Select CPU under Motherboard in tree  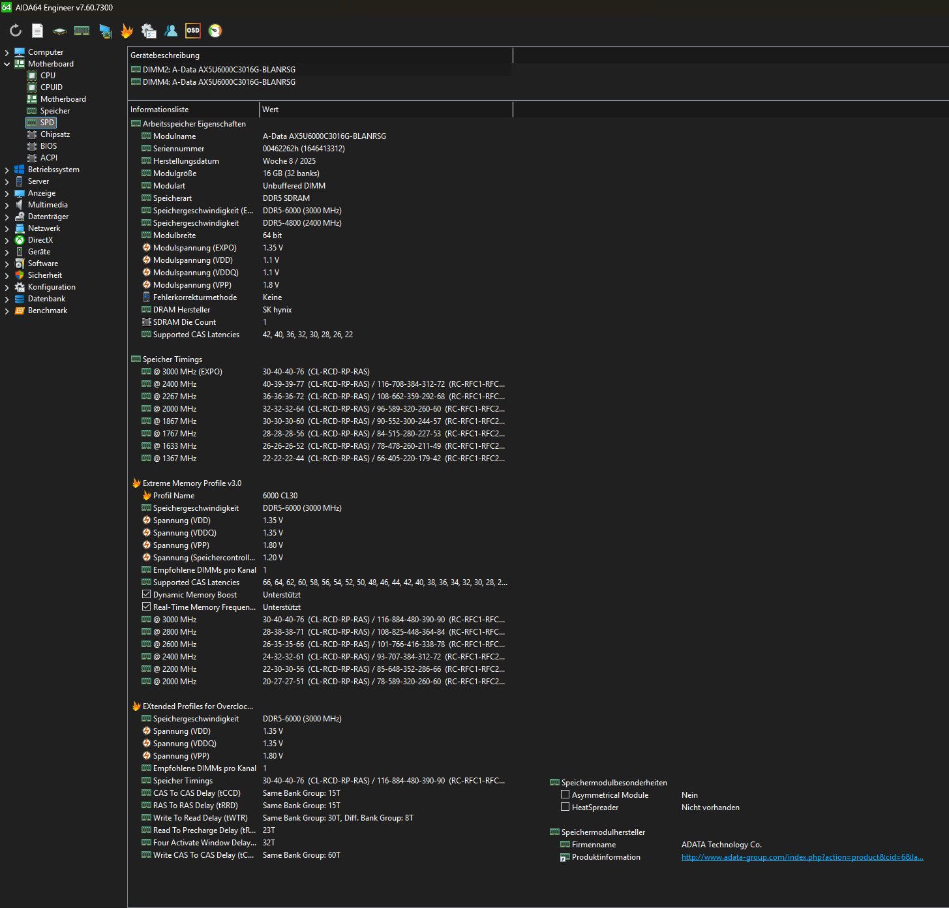tap(48, 76)
